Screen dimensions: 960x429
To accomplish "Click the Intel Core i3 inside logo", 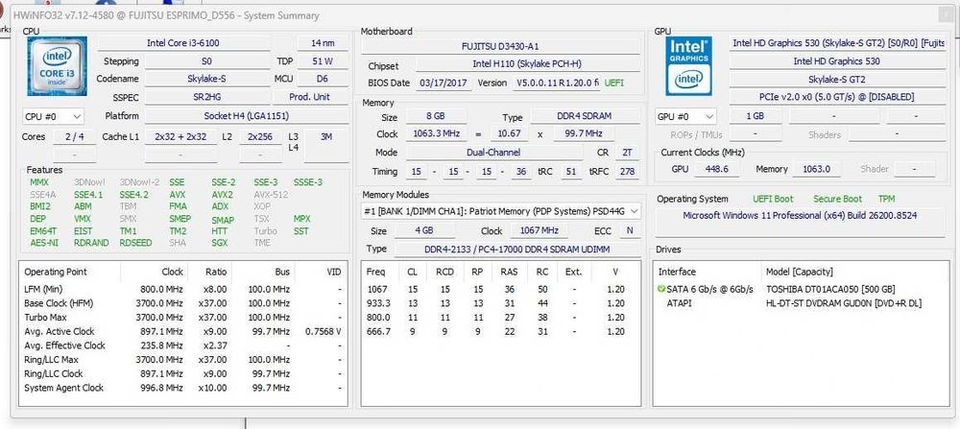I will pos(57,65).
